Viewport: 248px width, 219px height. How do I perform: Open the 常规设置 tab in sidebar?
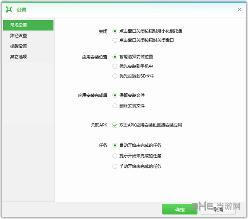[28, 25]
